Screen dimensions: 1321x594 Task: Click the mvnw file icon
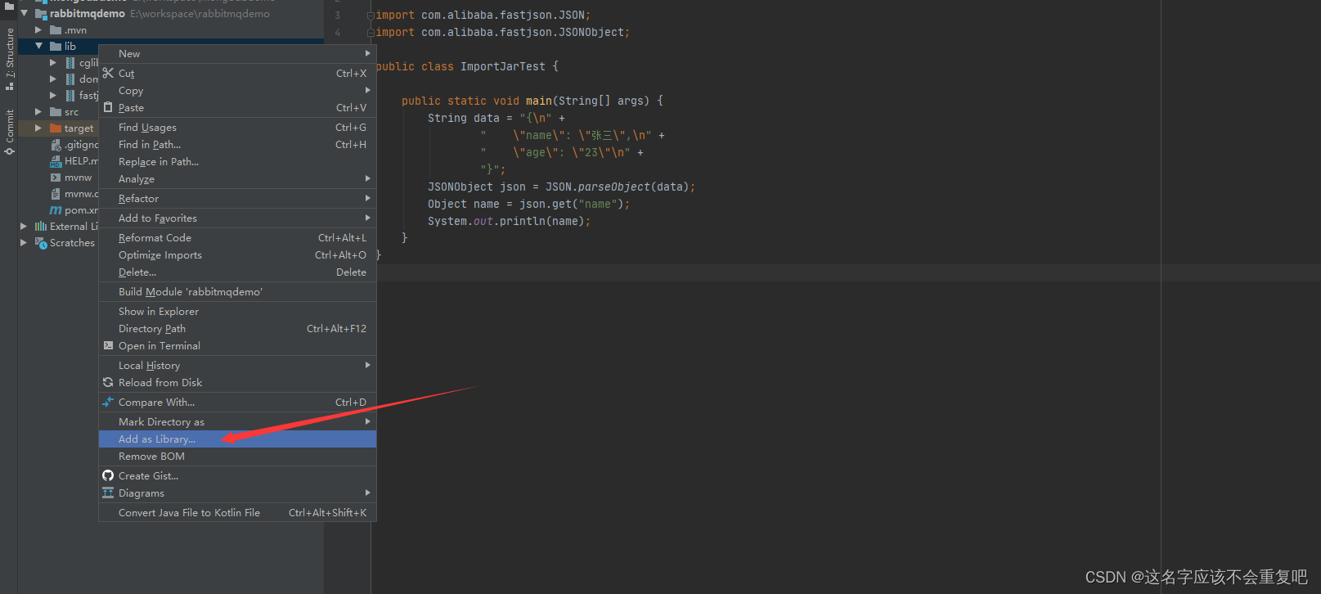[x=56, y=177]
